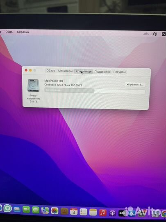Select the Хранилище tab
Image resolution: width=166 pixels, height=222 pixels.
coord(83,72)
